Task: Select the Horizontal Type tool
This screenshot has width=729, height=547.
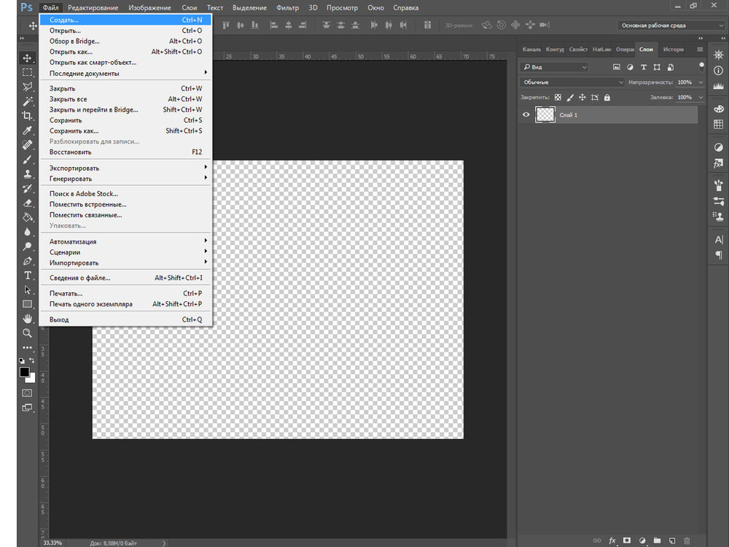Action: 27,275
